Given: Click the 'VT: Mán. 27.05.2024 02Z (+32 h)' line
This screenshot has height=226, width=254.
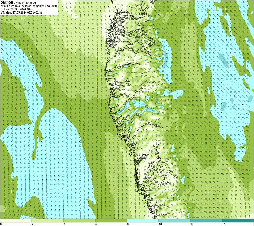Looking at the screenshot, I should (x=21, y=12).
